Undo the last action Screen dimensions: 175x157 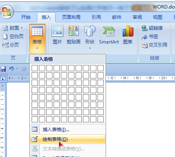12,69
